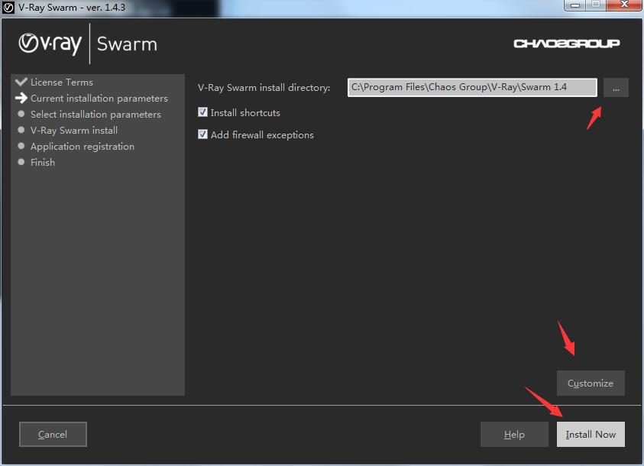
Task: Close the V-Ray Swarm installer window
Action: coord(629,5)
